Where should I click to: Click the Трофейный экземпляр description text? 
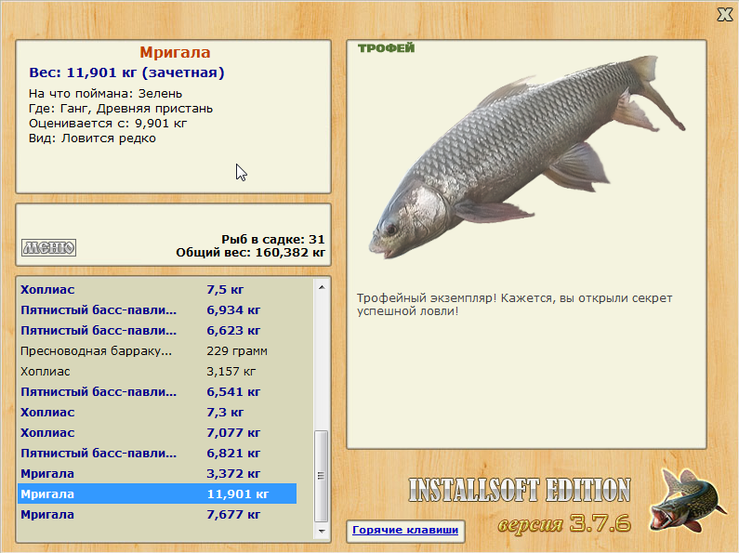click(515, 304)
